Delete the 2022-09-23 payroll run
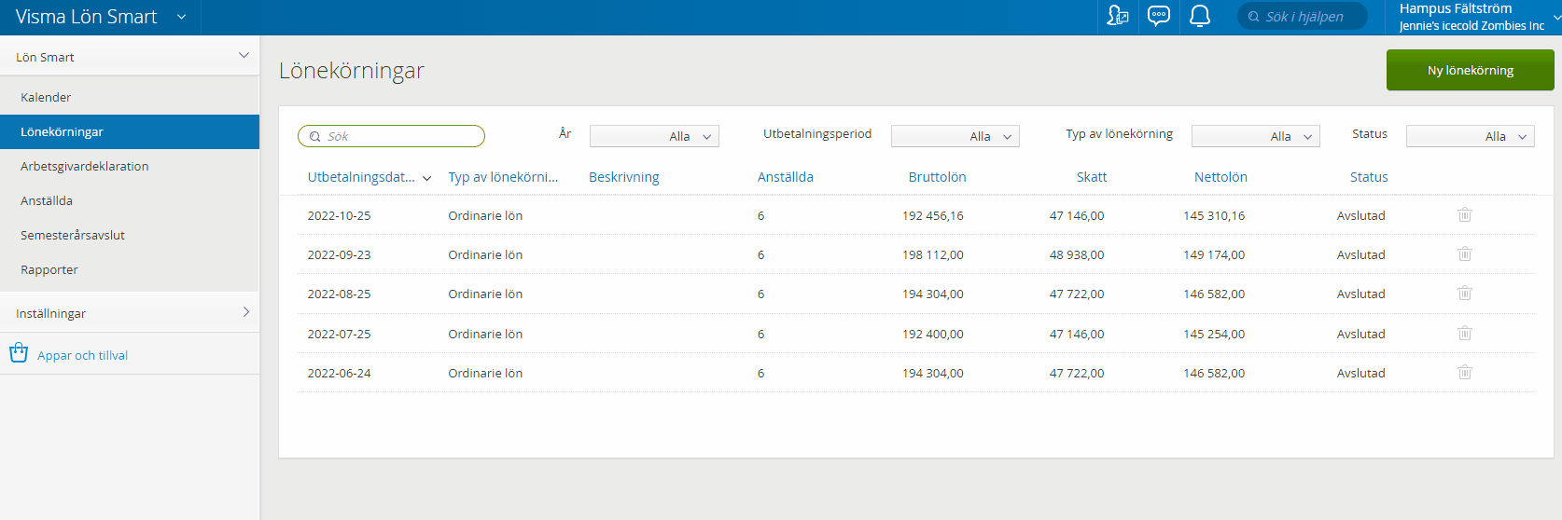This screenshot has width=1562, height=520. click(1464, 254)
